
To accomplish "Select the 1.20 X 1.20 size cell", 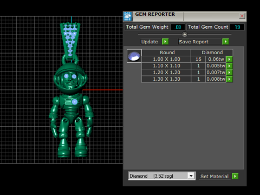I will click(166, 73).
